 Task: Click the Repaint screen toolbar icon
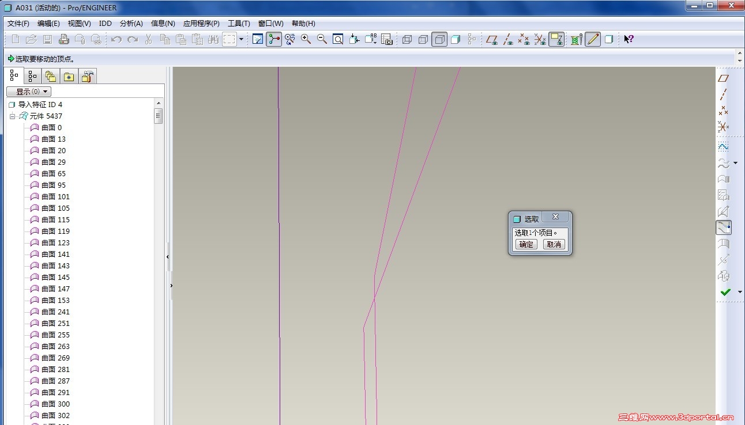click(x=258, y=39)
